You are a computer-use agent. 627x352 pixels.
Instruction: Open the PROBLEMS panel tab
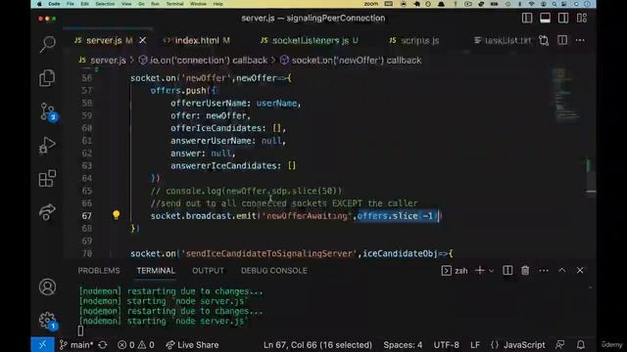click(99, 271)
